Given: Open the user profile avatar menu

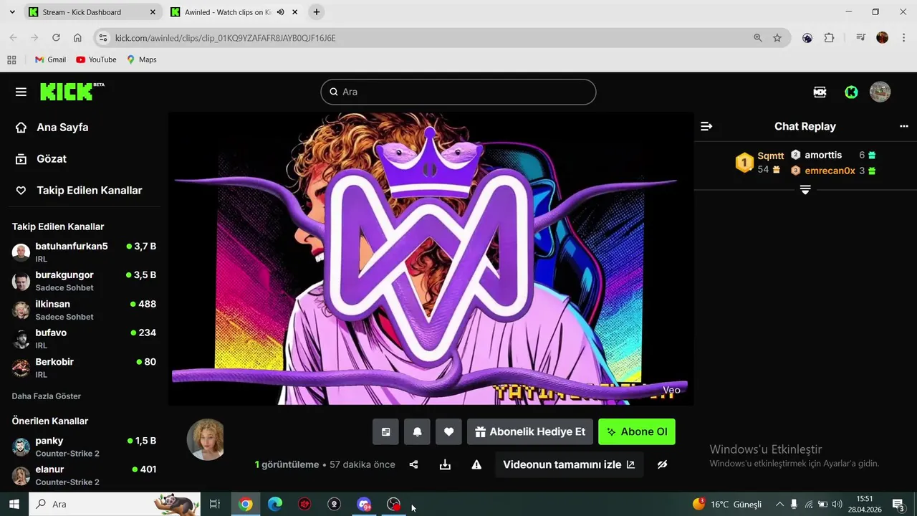Looking at the screenshot, I should [x=880, y=92].
